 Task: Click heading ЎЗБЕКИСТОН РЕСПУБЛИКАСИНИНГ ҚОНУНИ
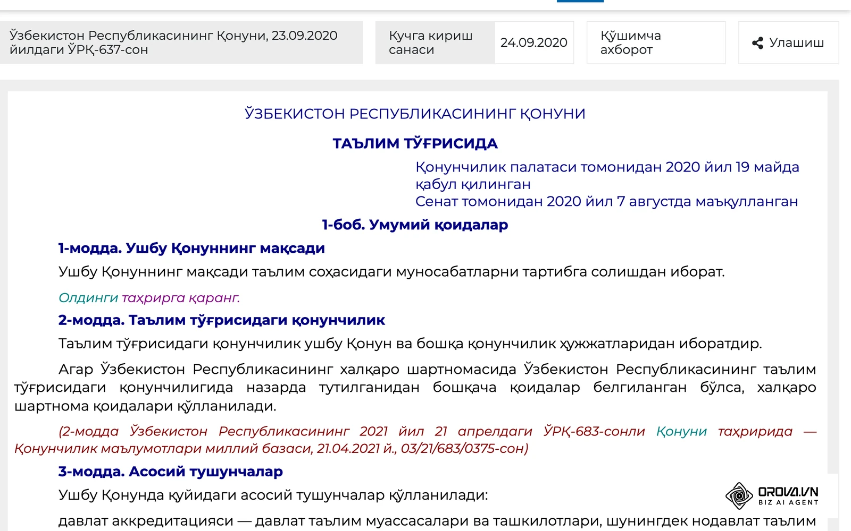click(x=415, y=114)
